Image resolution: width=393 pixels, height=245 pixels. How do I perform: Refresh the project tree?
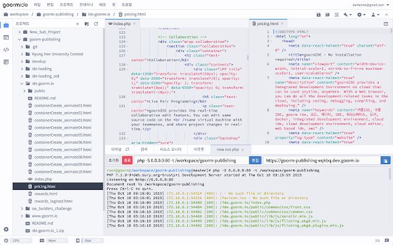(96, 24)
